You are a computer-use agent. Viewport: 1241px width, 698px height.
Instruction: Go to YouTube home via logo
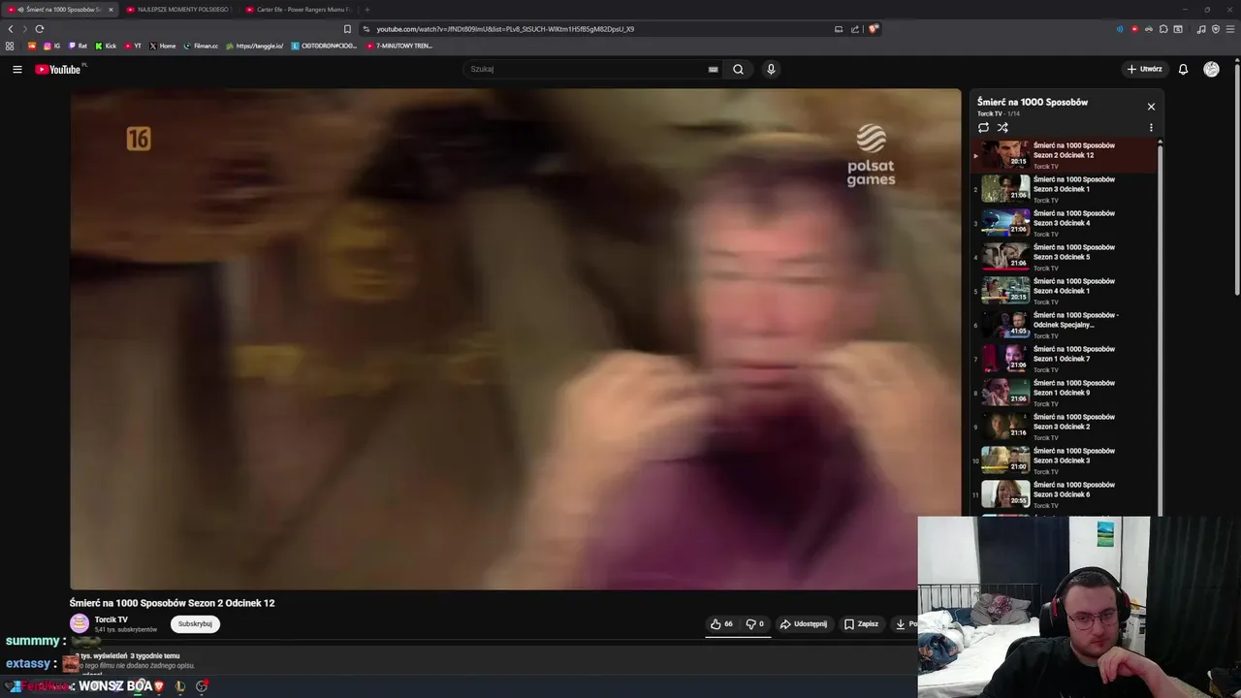coord(58,69)
